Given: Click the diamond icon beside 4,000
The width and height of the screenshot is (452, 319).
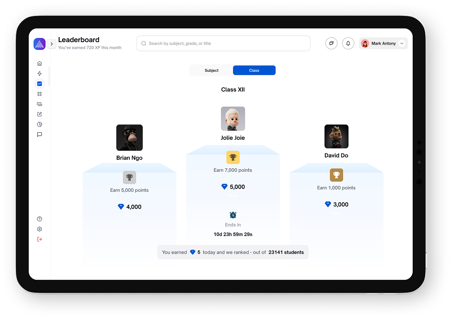Looking at the screenshot, I should pyautogui.click(x=121, y=207).
